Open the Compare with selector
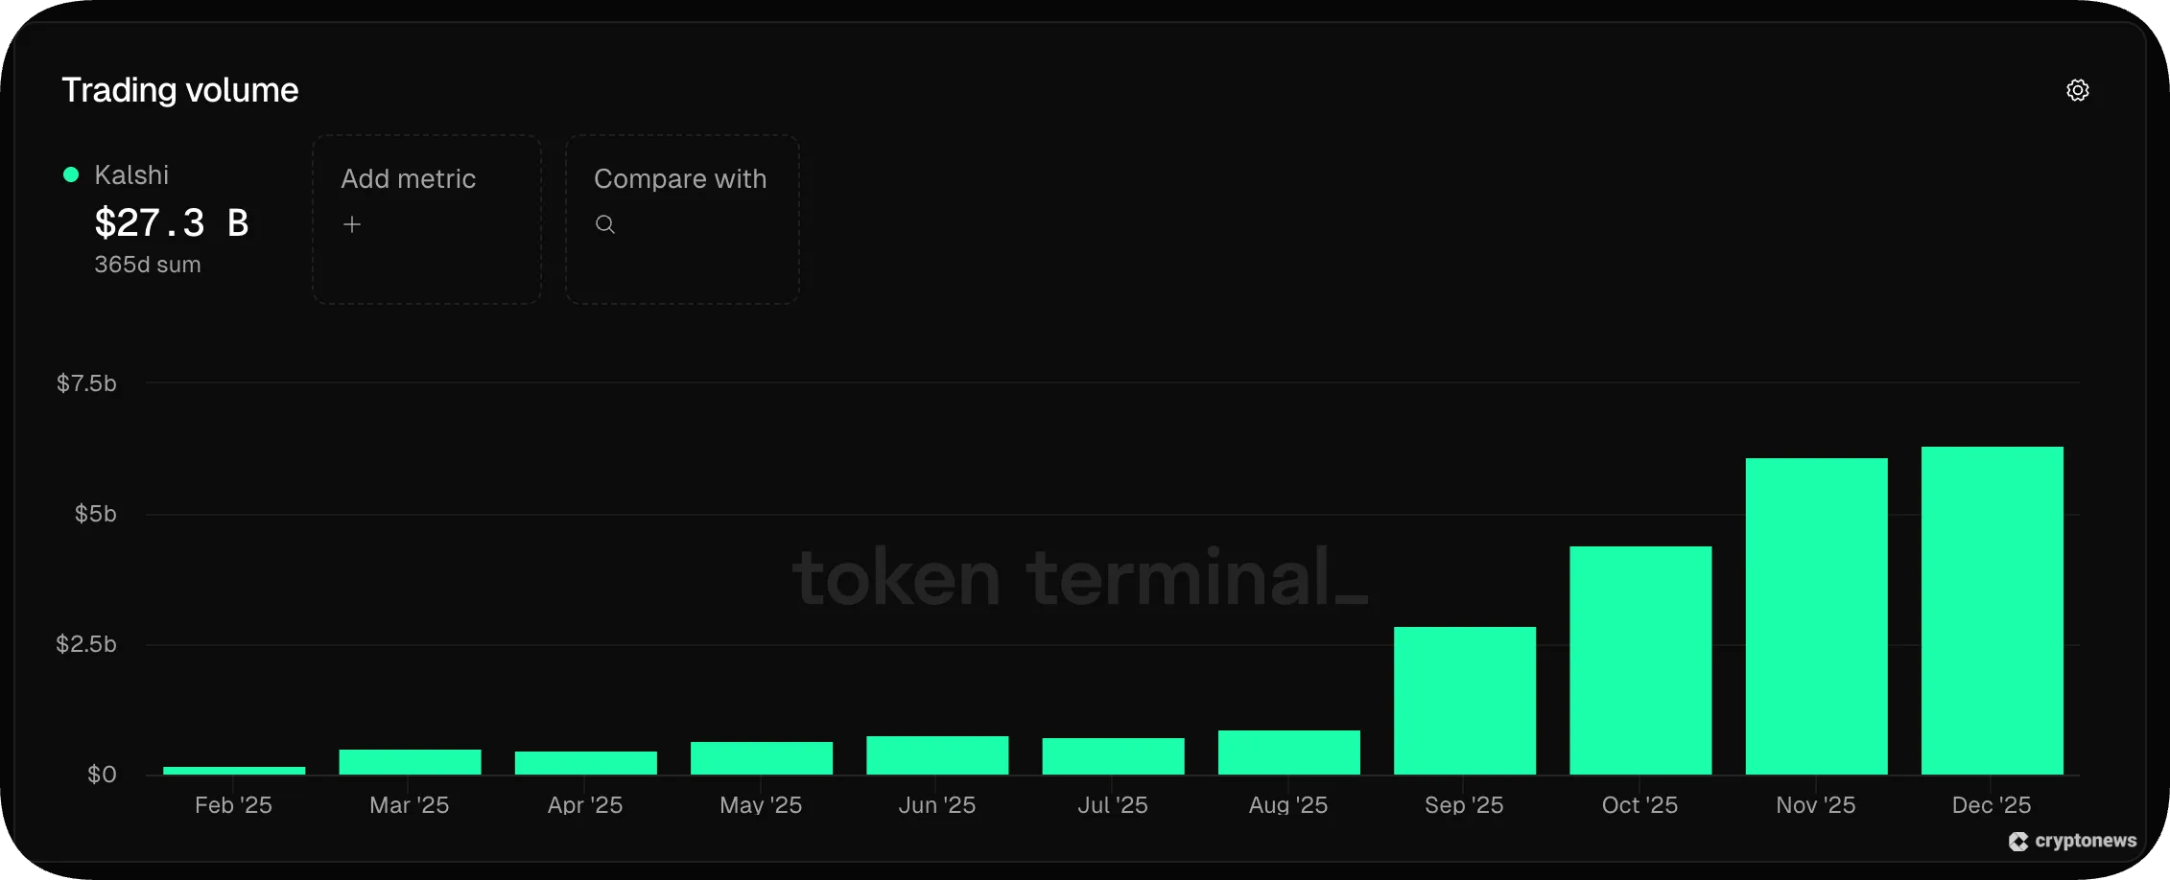2170x880 pixels. (x=681, y=220)
